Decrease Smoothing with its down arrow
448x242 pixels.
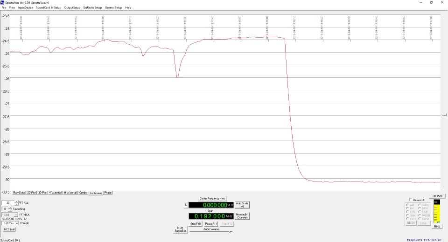(x=10, y=210)
